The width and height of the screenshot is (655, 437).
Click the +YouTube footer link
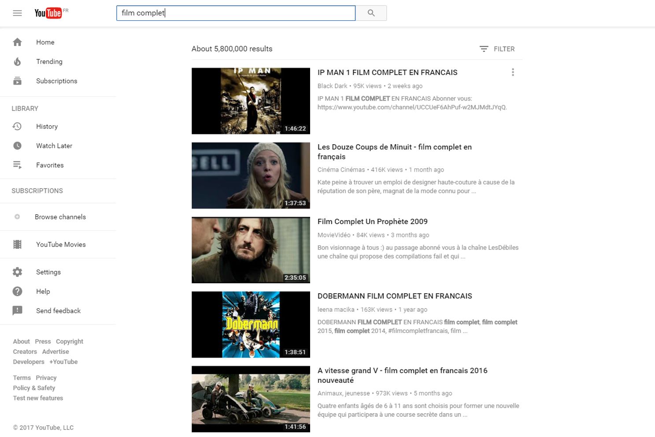point(63,362)
